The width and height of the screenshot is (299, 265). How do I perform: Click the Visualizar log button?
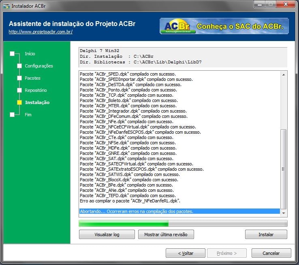pyautogui.click(x=107, y=235)
